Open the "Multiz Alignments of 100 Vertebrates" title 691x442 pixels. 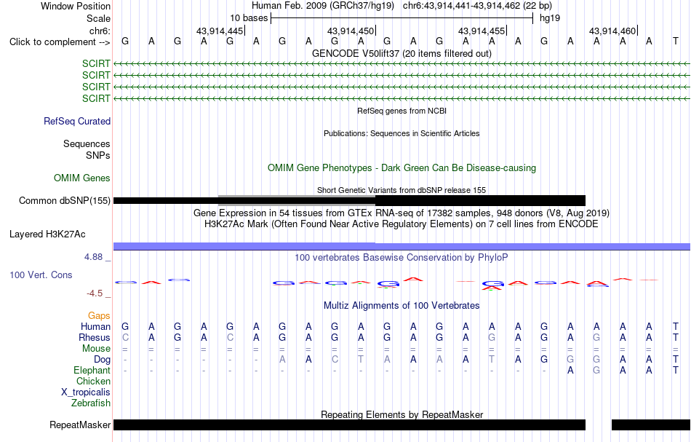point(402,305)
